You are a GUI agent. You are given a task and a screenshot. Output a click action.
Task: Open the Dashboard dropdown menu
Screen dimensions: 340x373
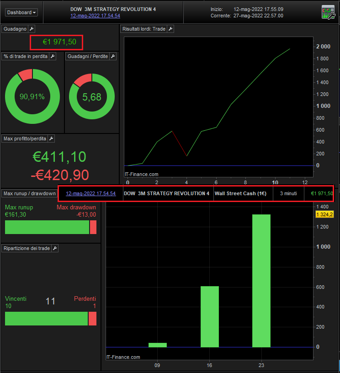(x=21, y=12)
